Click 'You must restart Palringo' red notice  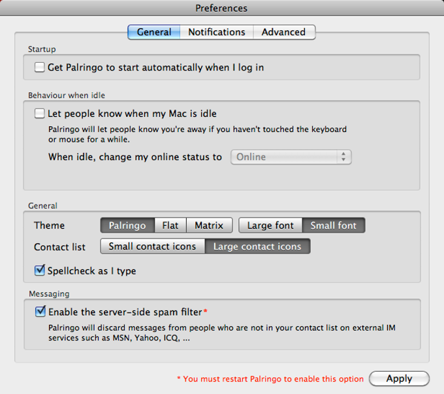tap(270, 379)
